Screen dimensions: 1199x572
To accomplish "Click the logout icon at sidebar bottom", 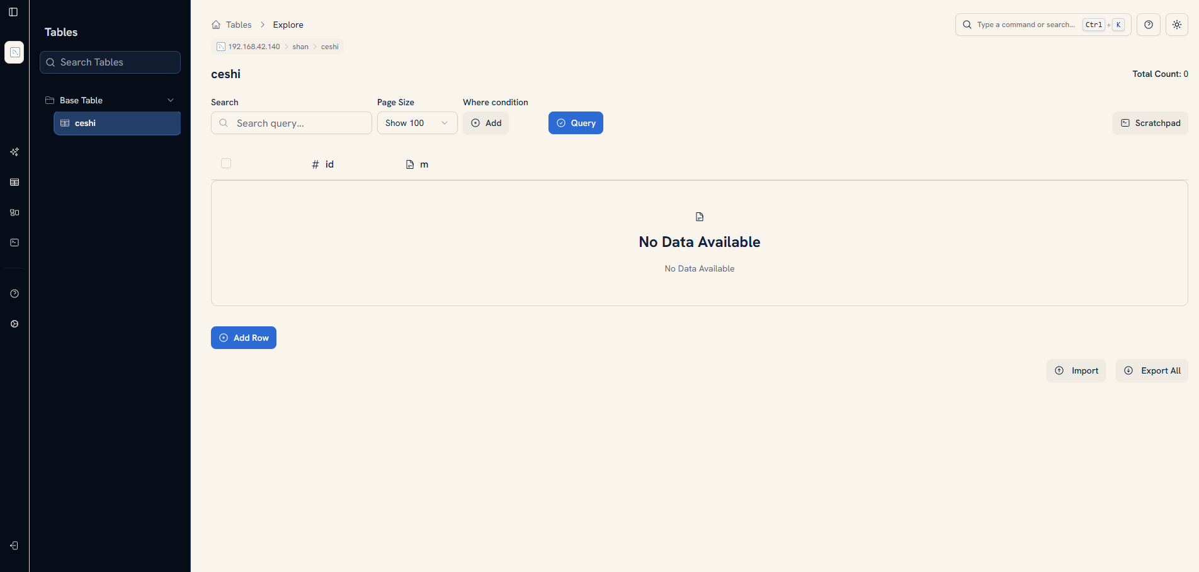I will pyautogui.click(x=14, y=546).
